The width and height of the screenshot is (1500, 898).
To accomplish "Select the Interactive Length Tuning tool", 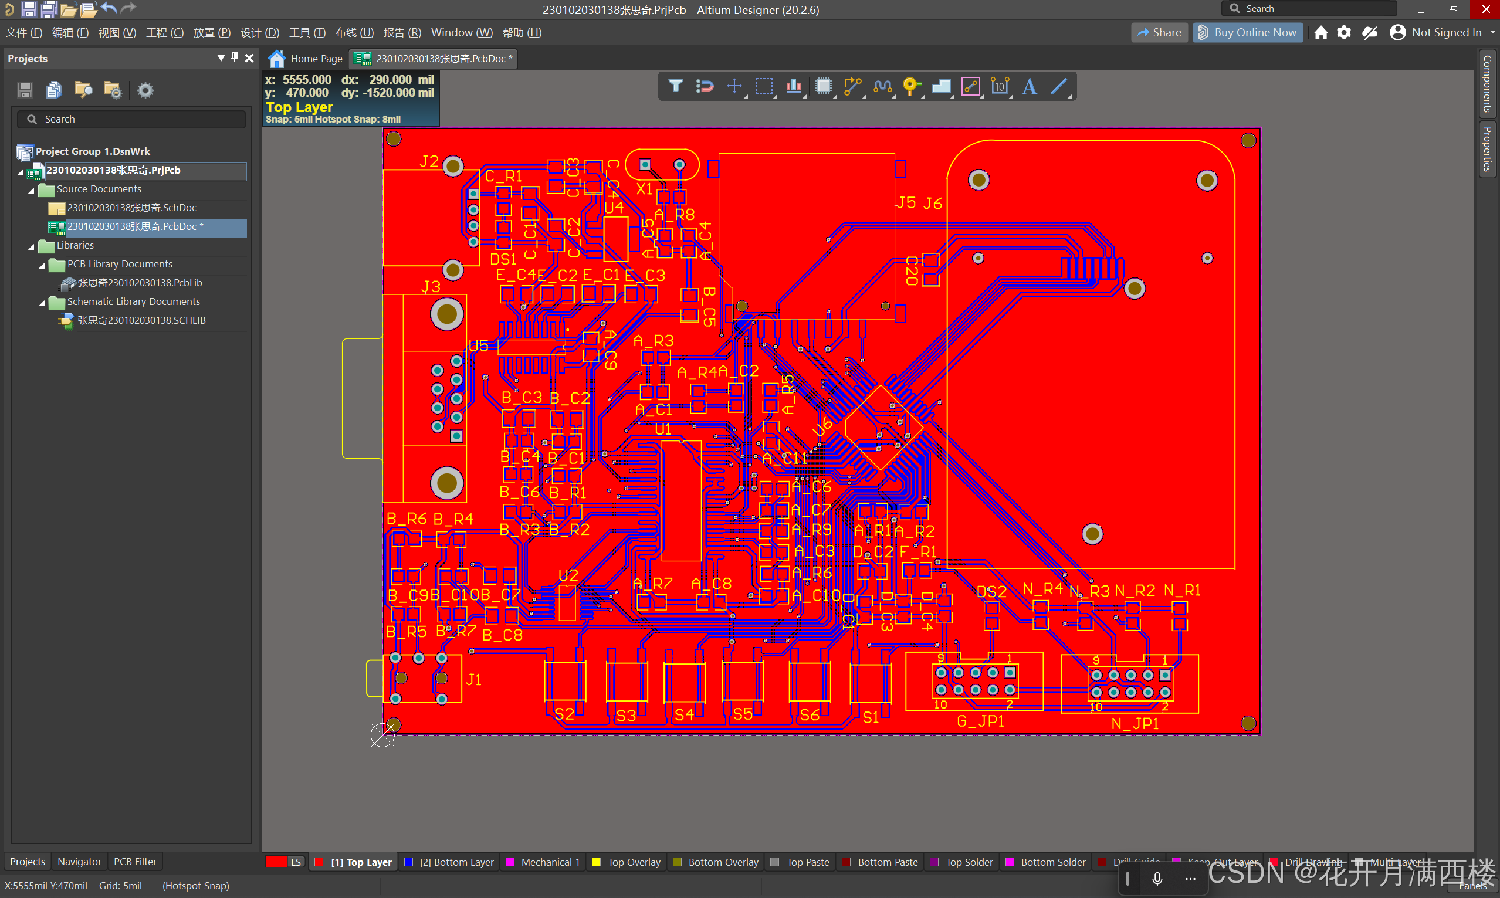I will tap(882, 86).
